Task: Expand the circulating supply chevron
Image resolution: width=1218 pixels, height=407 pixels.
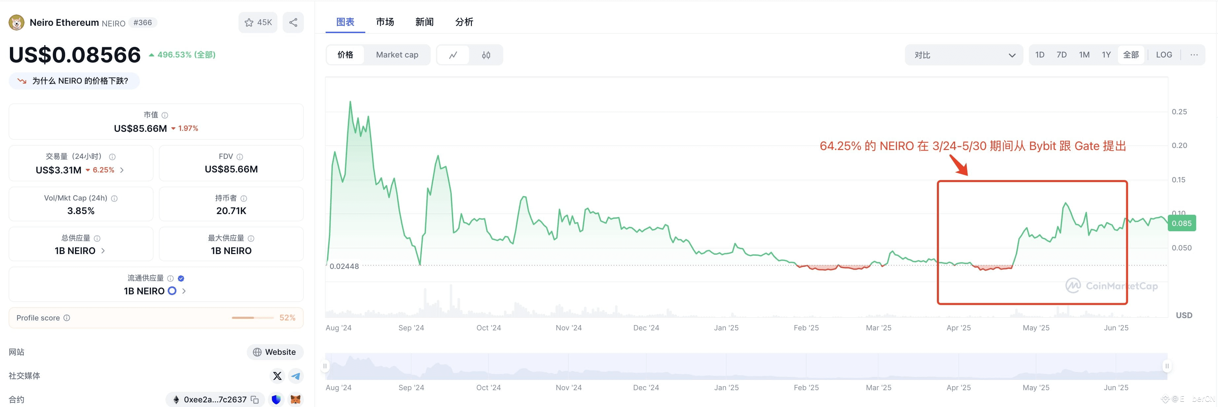Action: 184,291
